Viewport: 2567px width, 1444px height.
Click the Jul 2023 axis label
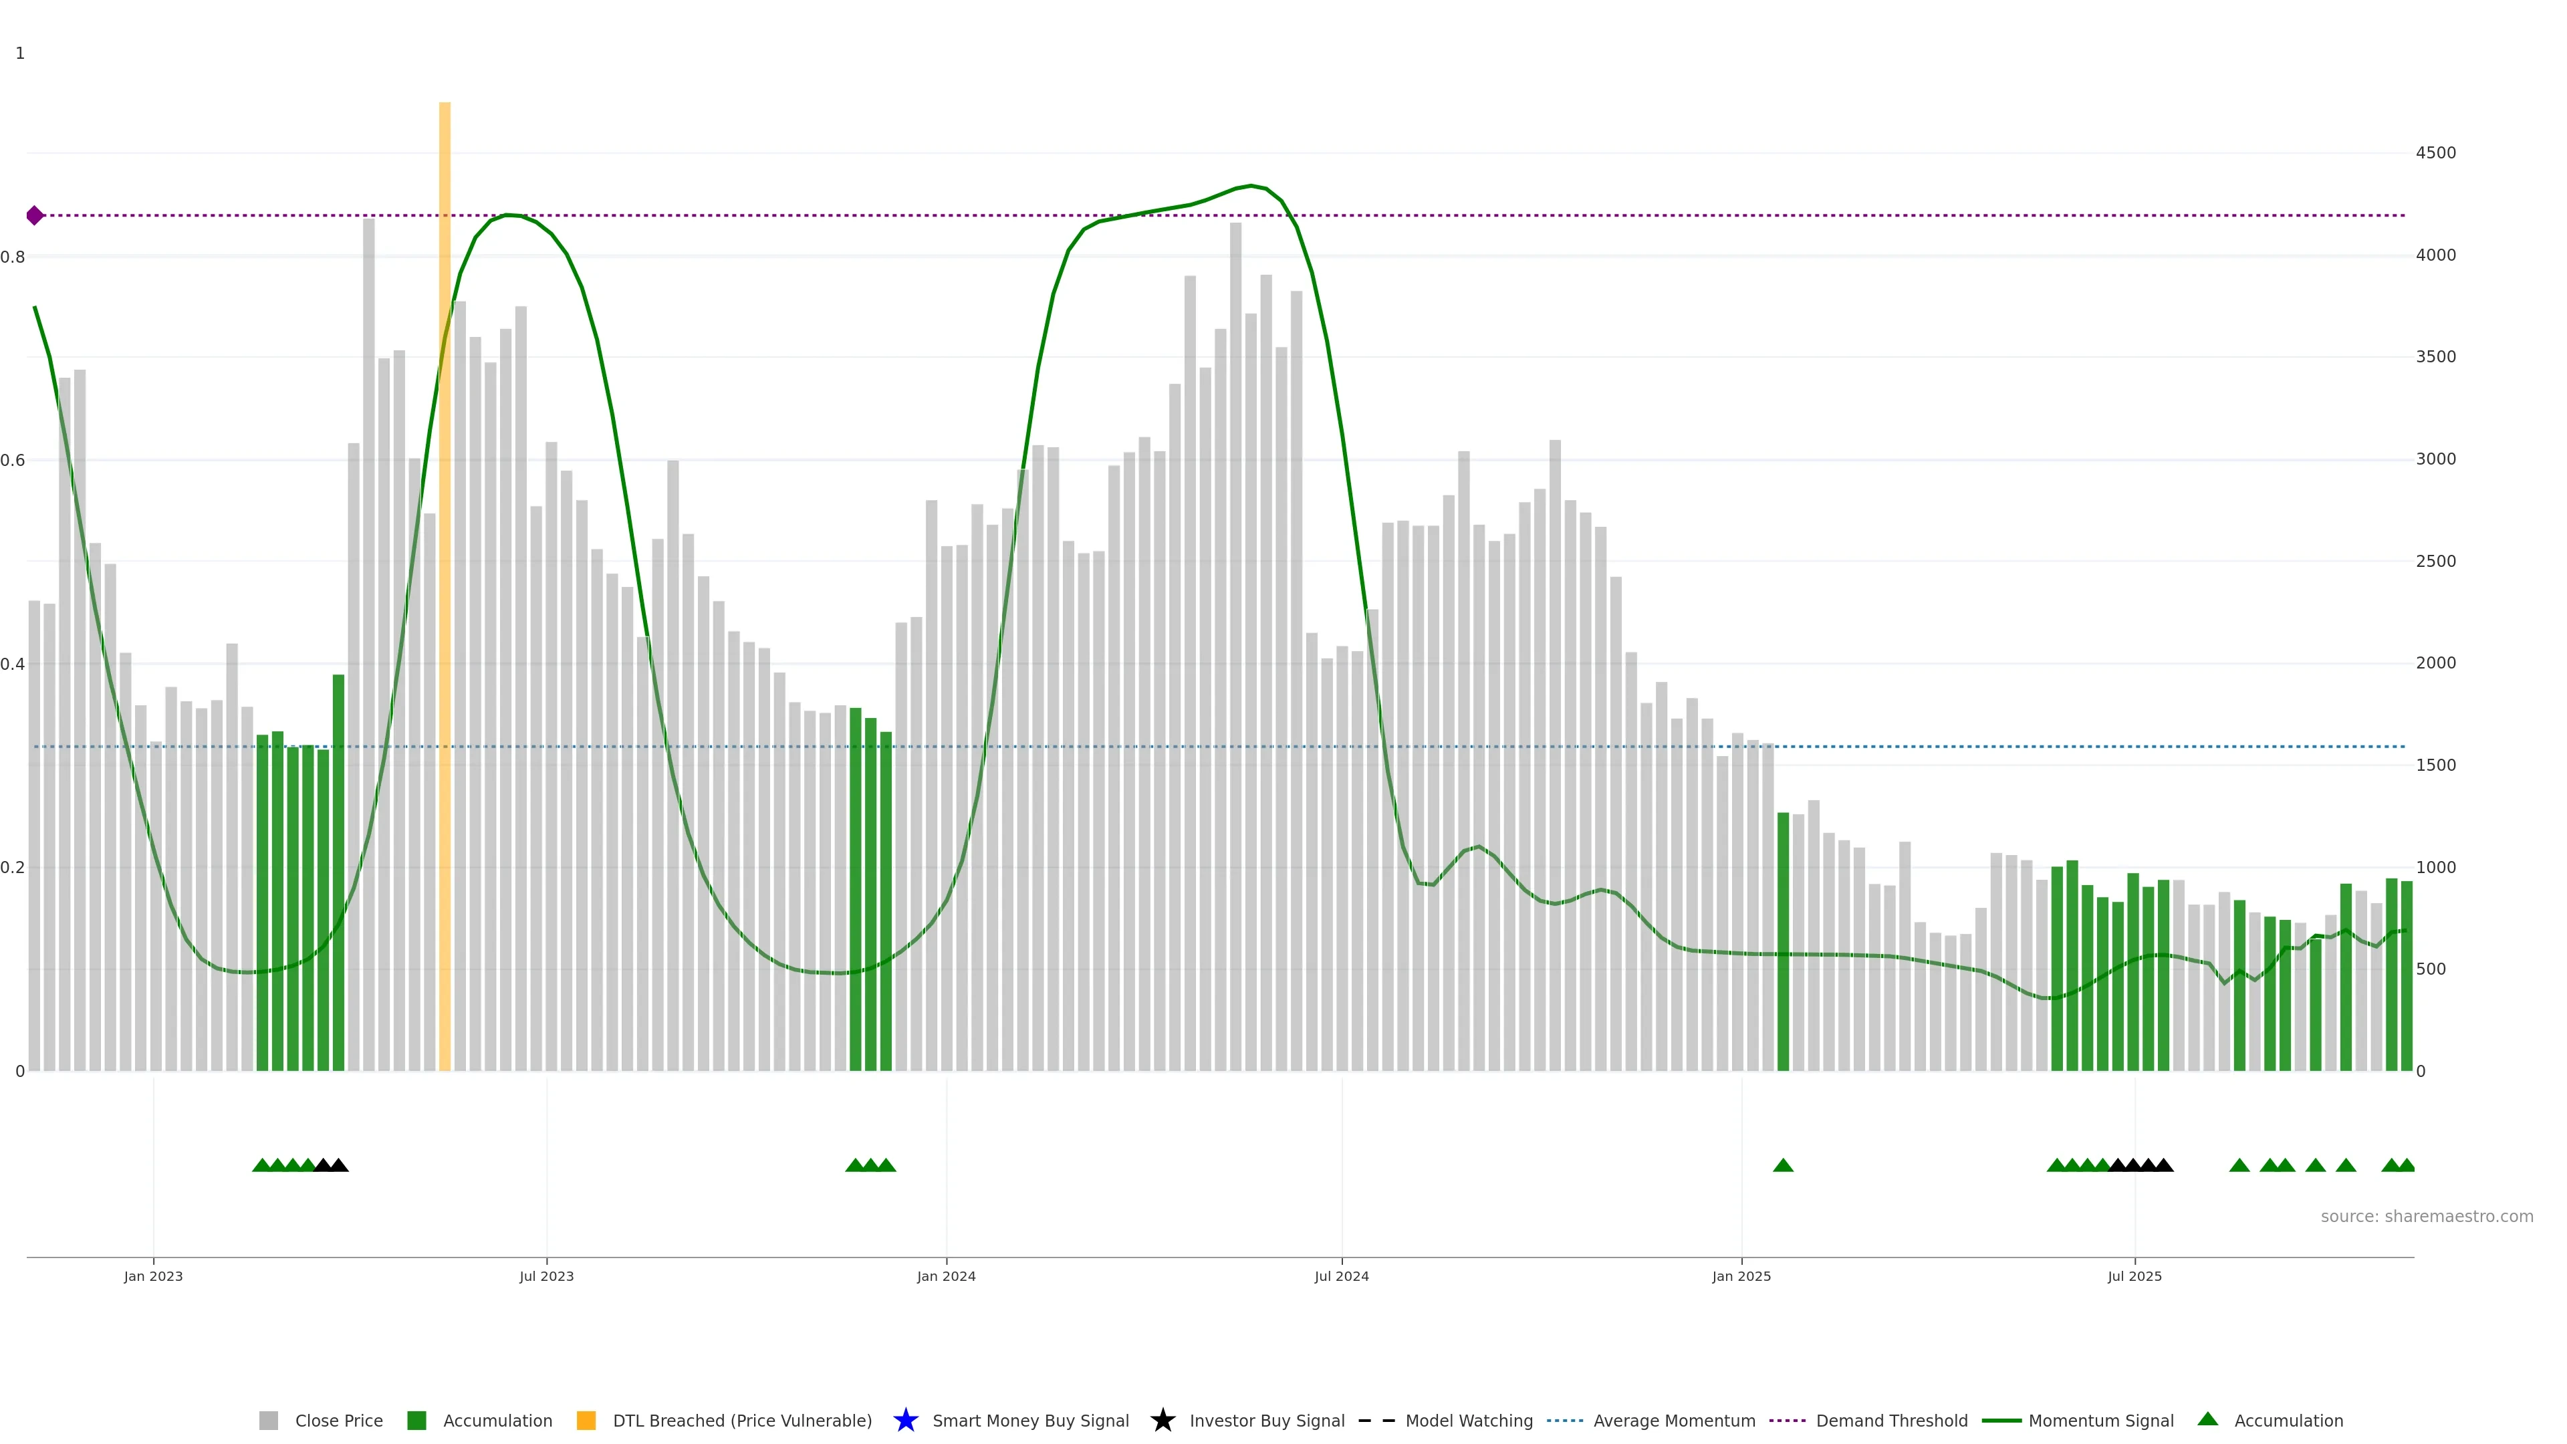[x=546, y=1276]
